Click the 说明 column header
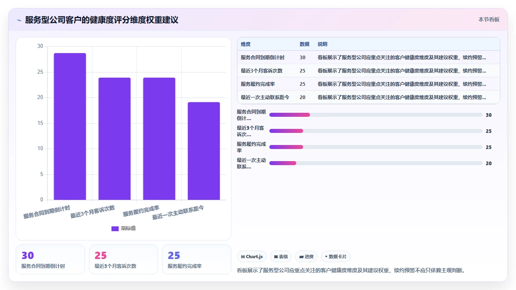The height and width of the screenshot is (290, 516). pos(322,44)
